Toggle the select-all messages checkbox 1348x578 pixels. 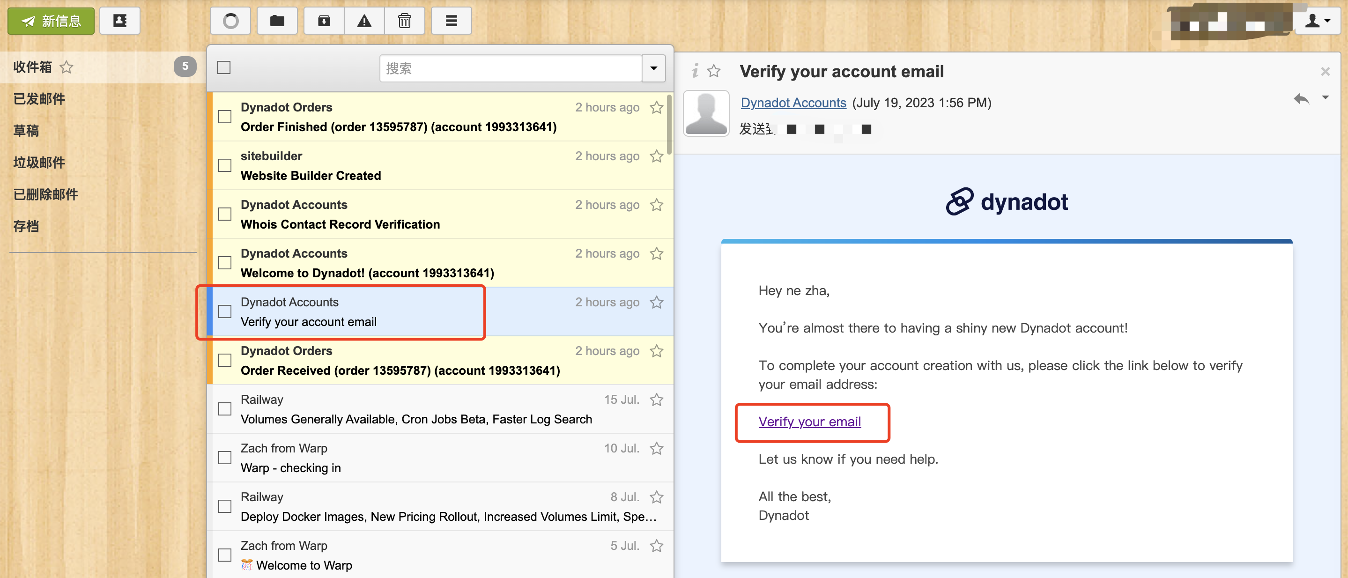(x=224, y=67)
